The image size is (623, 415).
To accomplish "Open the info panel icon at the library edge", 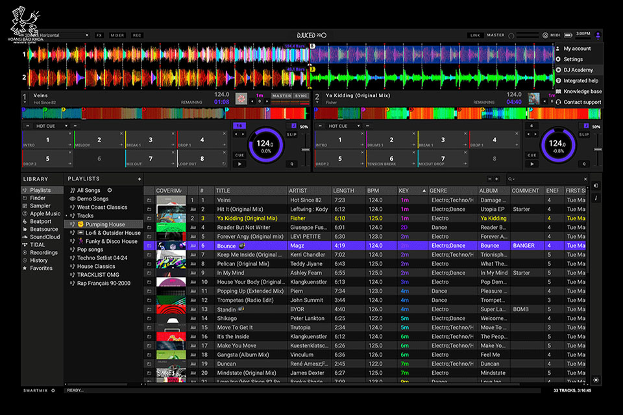I will coord(596,198).
